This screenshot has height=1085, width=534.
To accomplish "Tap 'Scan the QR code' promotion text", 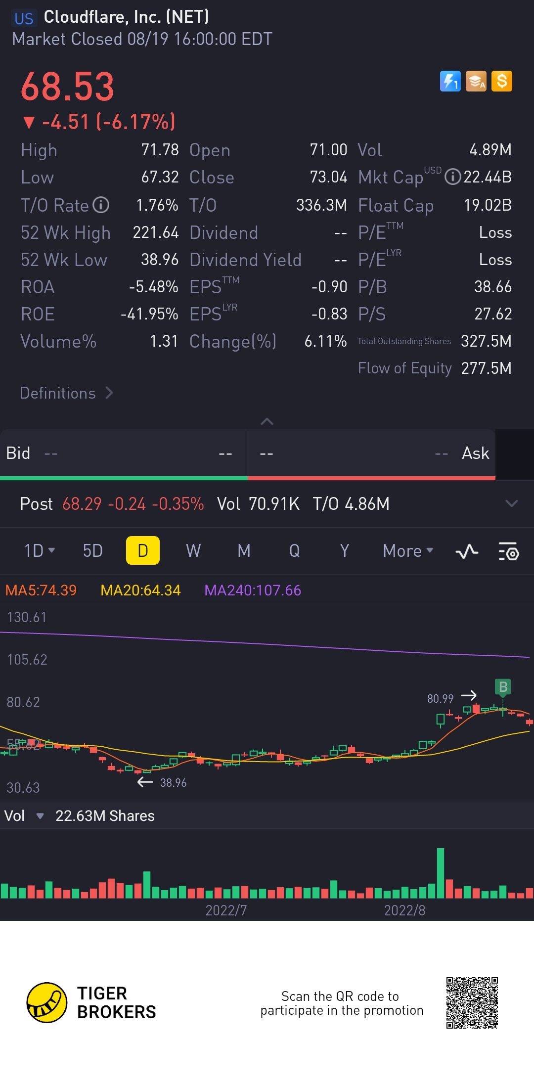I will point(342,1003).
